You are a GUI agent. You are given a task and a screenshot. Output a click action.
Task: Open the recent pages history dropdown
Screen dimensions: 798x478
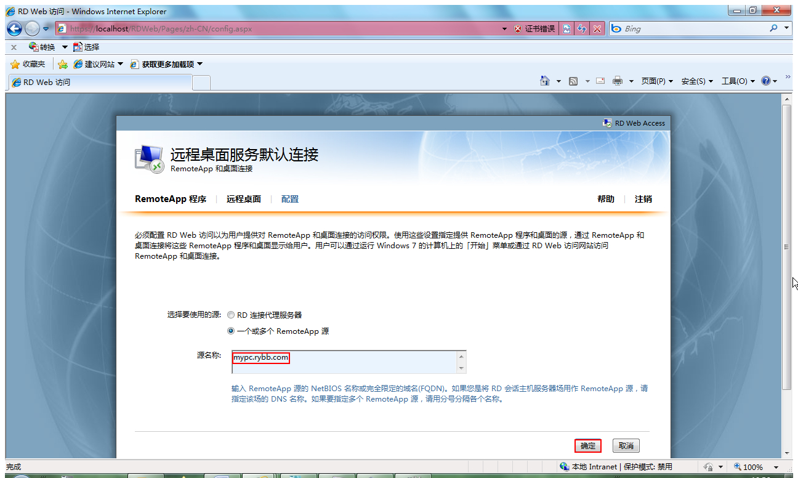click(46, 29)
